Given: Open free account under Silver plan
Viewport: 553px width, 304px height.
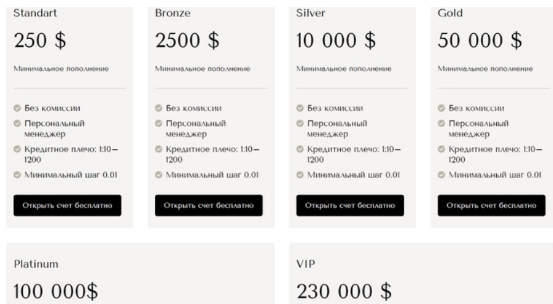Looking at the screenshot, I should coord(350,205).
